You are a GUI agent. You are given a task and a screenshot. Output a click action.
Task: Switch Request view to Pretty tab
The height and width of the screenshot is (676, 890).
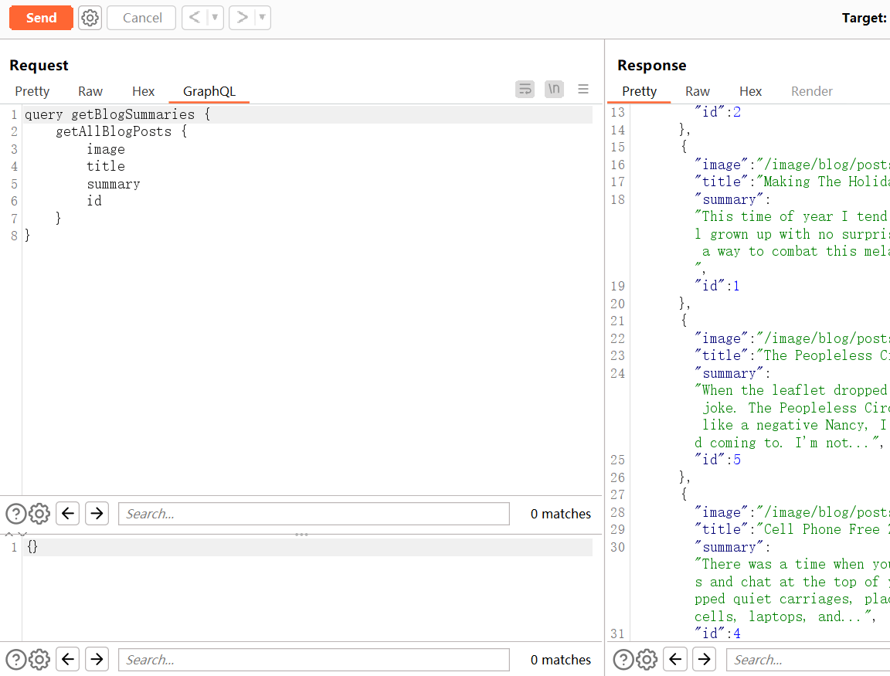click(32, 91)
